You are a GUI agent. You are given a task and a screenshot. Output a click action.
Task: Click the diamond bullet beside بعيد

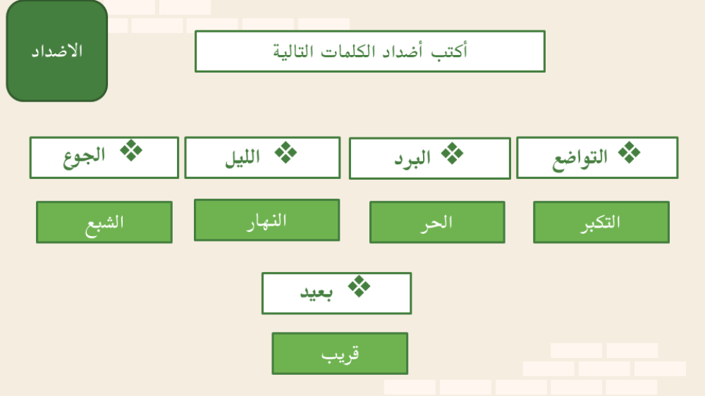[x=359, y=286]
